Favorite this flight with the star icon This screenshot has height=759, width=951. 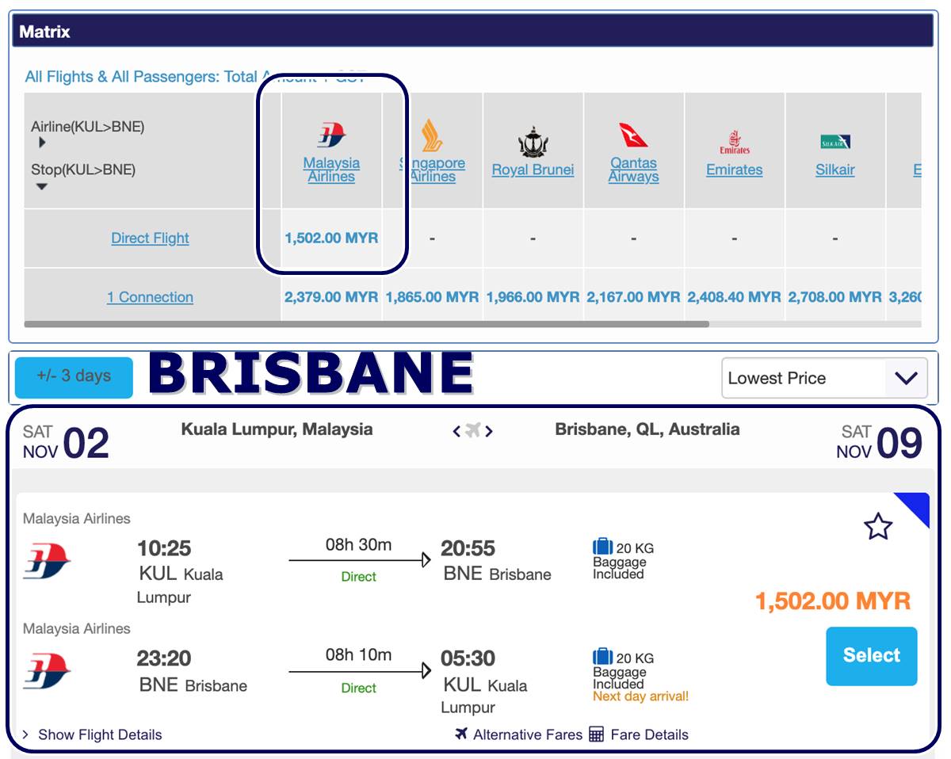point(878,526)
